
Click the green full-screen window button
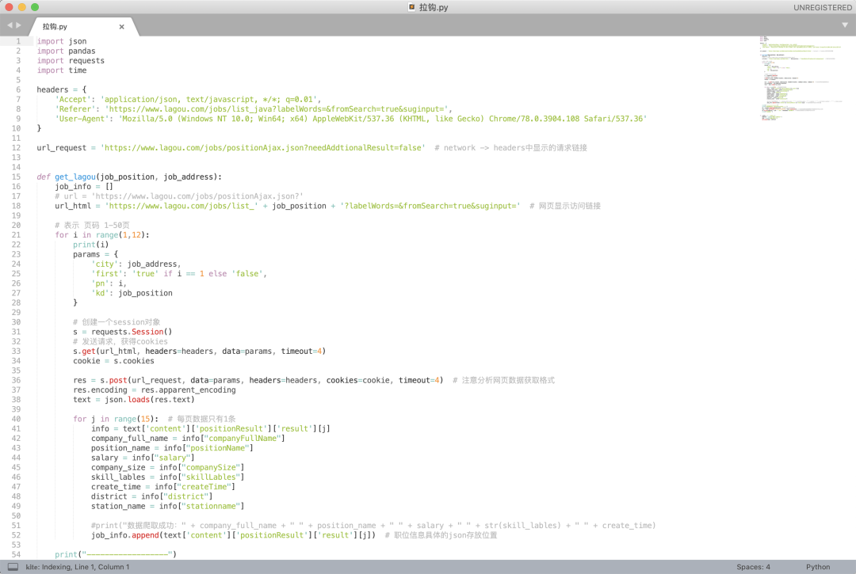35,7
